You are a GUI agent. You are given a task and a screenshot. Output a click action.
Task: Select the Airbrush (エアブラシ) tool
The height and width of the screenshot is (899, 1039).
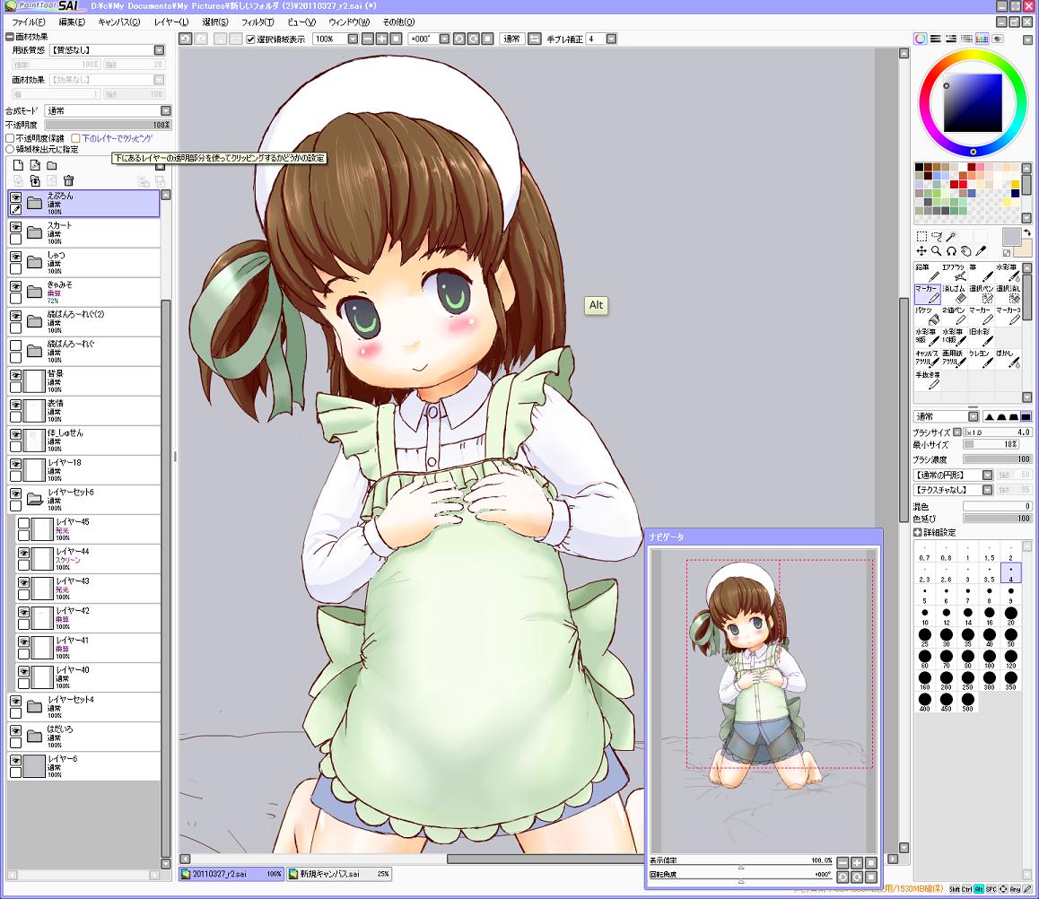[954, 272]
